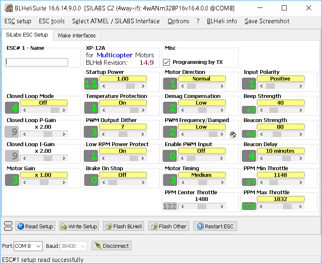Increase PPM Min Throttle with right arrow
Viewport: 322px width, 264px height.
pyautogui.click(x=301, y=183)
